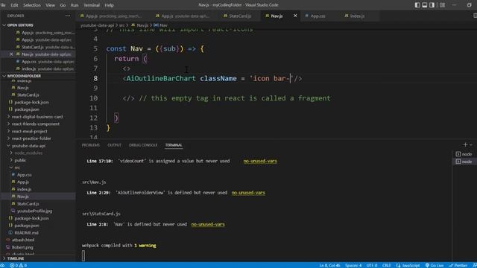Switch to the Output panel tab
The image size is (477, 268).
click(x=114, y=145)
